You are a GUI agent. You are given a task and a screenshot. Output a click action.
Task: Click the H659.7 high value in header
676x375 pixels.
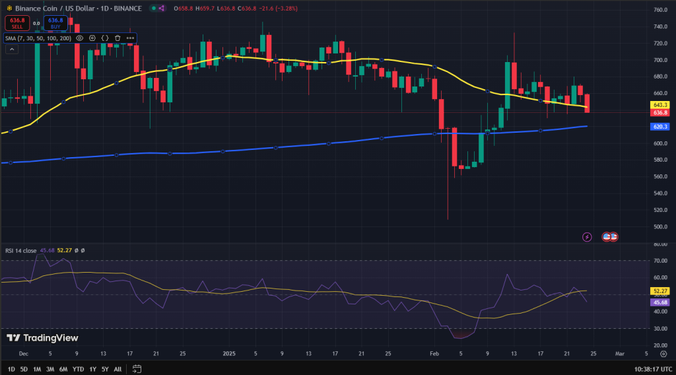[x=205, y=8]
